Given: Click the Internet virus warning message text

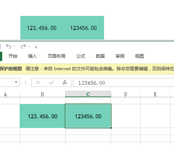Looking at the screenshot, I should pyautogui.click(x=100, y=69).
